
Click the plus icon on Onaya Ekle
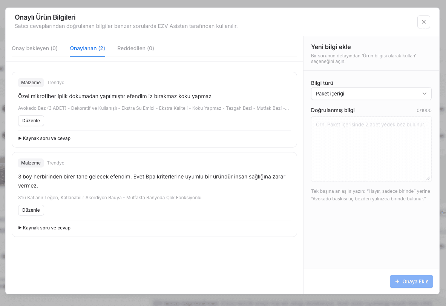pos(397,281)
